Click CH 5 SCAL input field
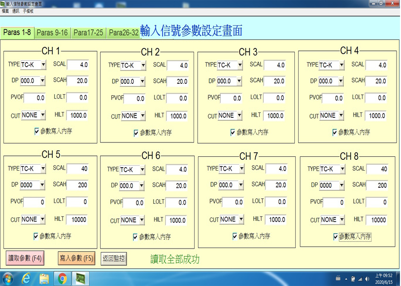401x286 pixels. pos(78,169)
